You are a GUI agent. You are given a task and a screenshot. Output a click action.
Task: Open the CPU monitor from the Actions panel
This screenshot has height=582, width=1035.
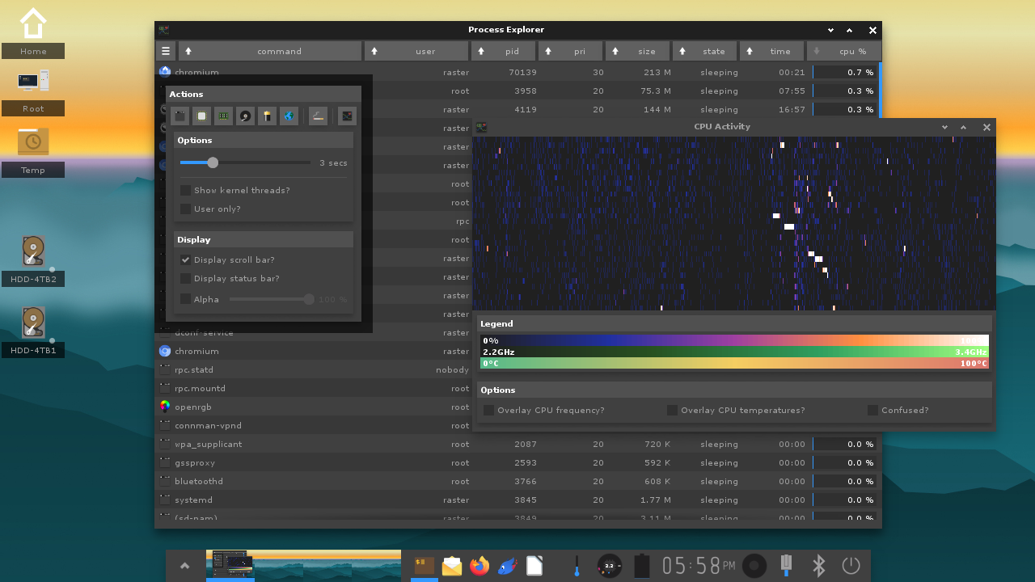(x=202, y=116)
